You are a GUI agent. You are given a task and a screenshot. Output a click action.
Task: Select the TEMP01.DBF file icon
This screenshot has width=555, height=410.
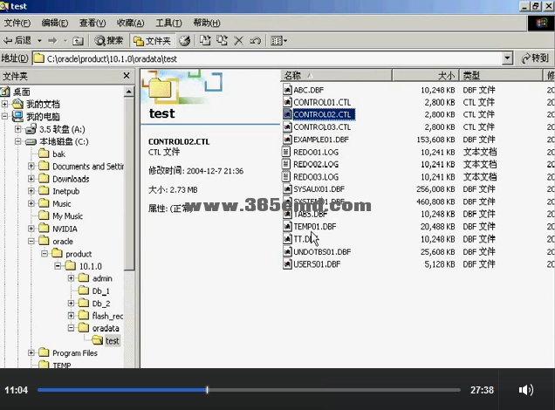coord(287,227)
